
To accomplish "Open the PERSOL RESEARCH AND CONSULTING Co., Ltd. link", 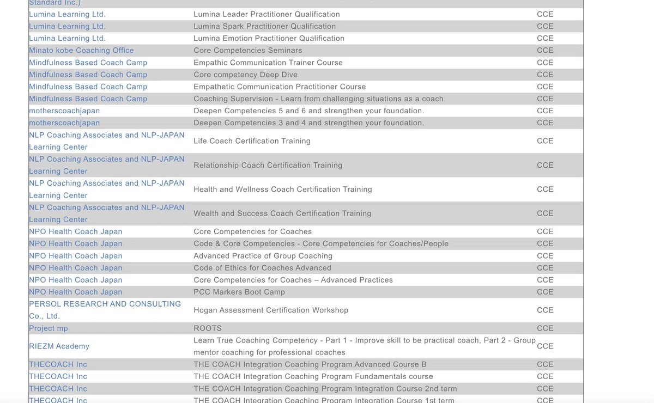I will click(x=105, y=310).
